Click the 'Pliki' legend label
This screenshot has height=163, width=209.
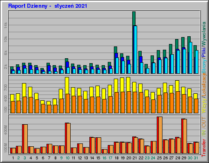(204, 52)
